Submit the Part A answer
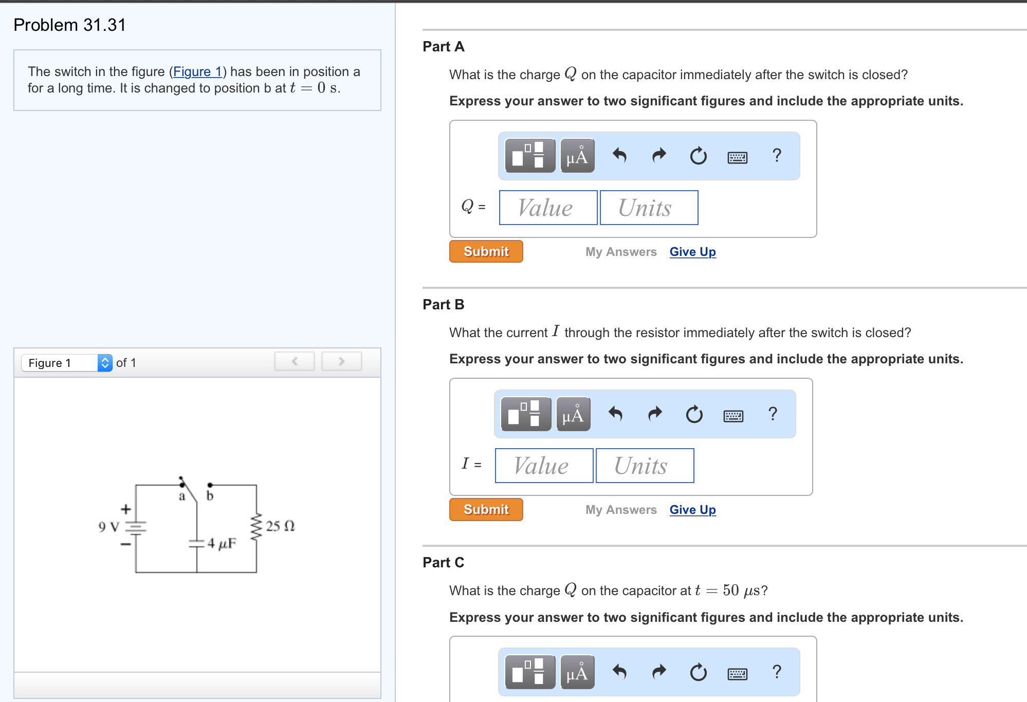The height and width of the screenshot is (702, 1027). [x=485, y=251]
